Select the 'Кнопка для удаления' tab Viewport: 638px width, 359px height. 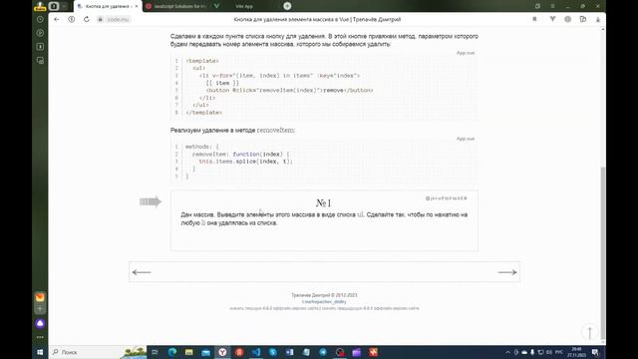(x=108, y=6)
